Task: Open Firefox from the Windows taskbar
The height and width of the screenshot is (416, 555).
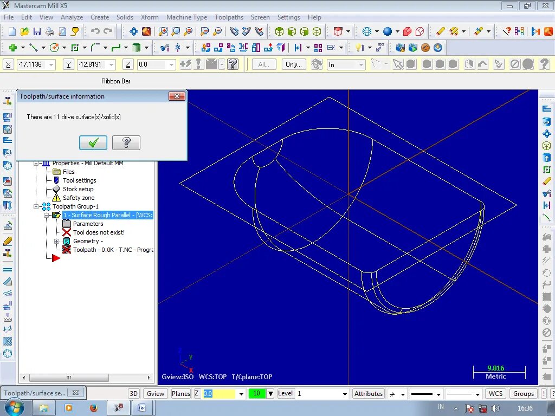Action: (x=93, y=408)
